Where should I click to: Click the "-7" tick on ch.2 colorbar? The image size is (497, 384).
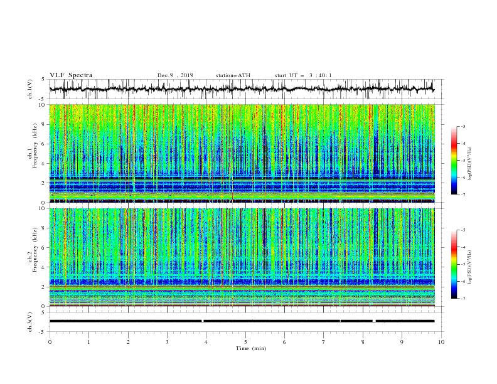[x=462, y=299]
